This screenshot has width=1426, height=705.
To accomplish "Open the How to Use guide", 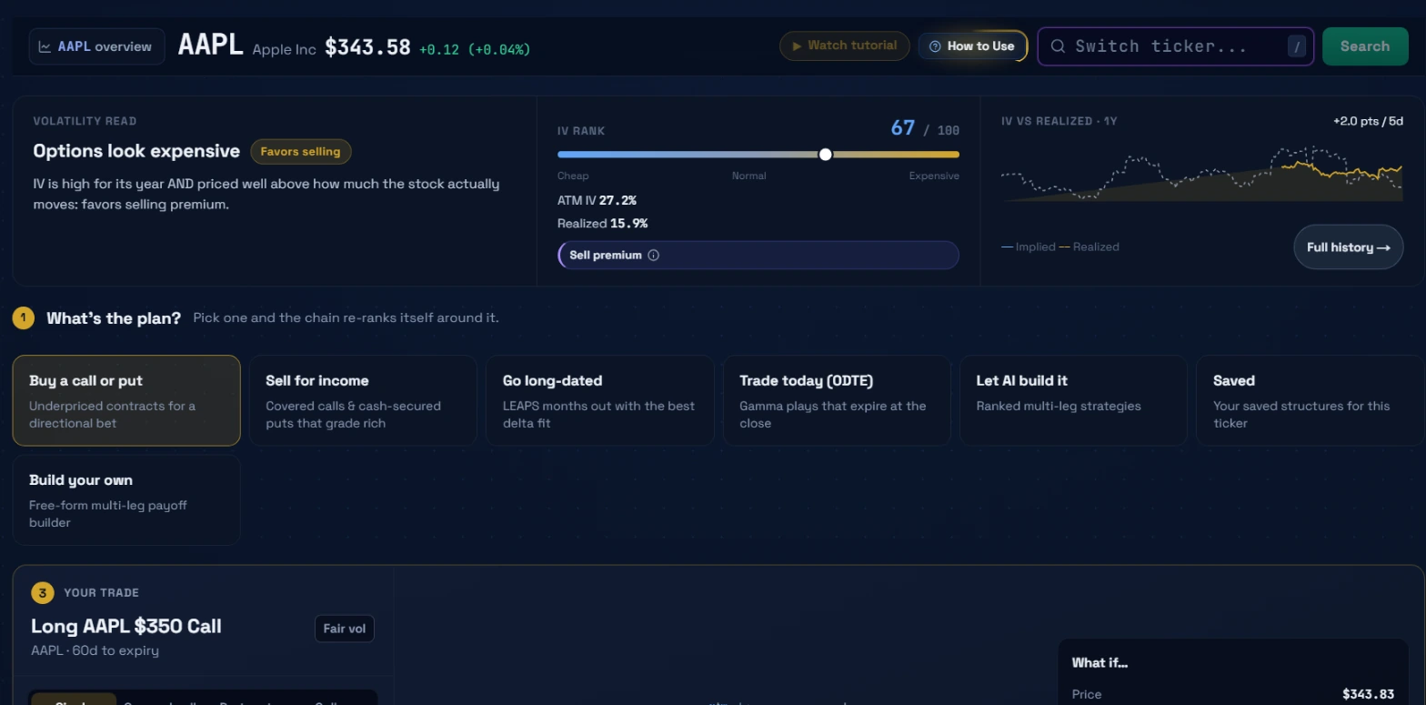I will pos(972,46).
